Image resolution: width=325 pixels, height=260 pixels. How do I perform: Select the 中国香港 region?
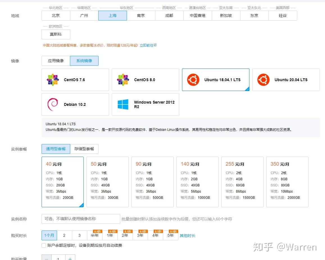click(198, 15)
